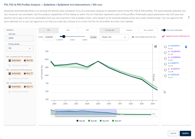Image resolution: width=195 pixels, height=139 pixels.
Task: Click the Cancel button
Action: pyautogui.click(x=173, y=133)
